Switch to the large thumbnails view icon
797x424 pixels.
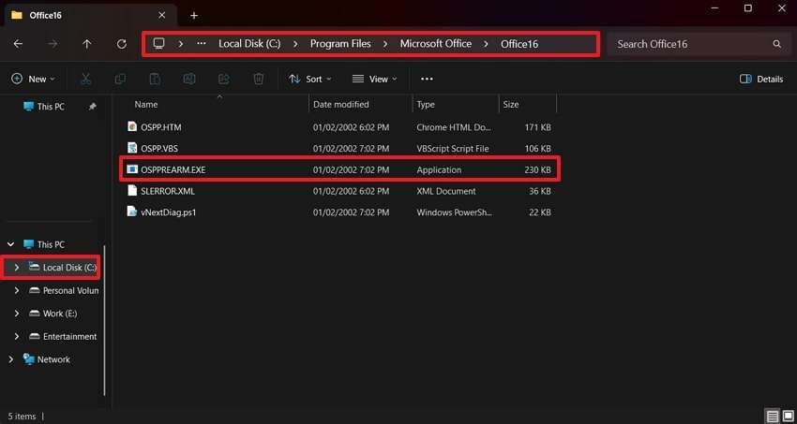point(787,417)
